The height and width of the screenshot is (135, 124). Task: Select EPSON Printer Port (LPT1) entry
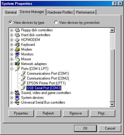point(46,83)
